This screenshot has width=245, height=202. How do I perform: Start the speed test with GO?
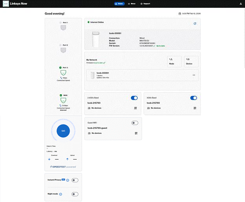click(x=63, y=131)
